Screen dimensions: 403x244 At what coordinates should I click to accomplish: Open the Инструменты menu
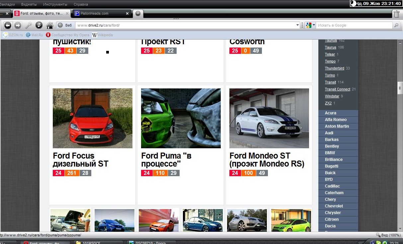point(55,4)
